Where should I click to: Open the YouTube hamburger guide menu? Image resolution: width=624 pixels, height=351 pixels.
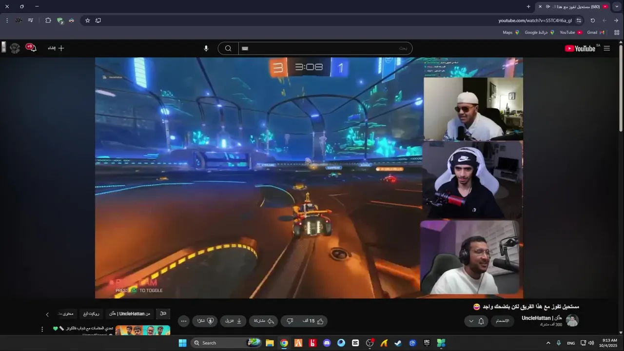[606, 48]
